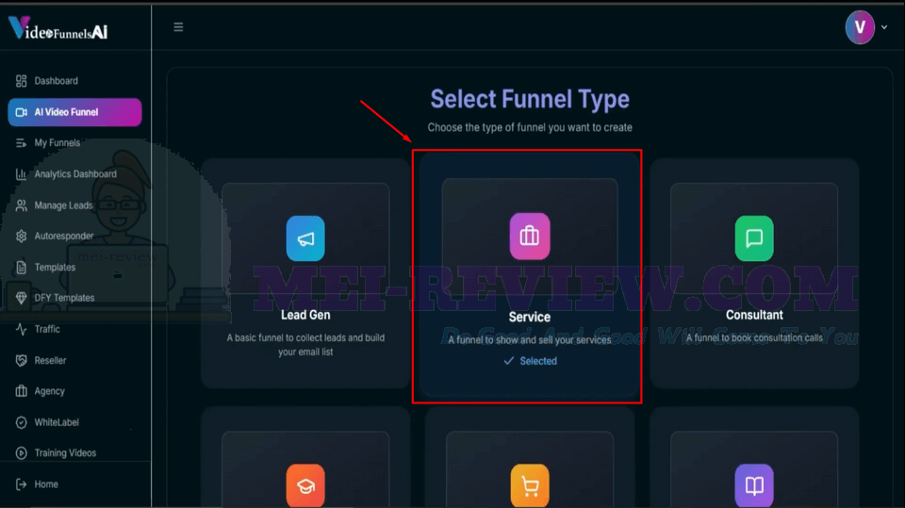Click the WhiteLabel checkmark icon

pyautogui.click(x=22, y=422)
